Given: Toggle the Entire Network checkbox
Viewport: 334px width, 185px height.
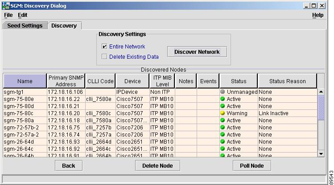Looking at the screenshot, I should pyautogui.click(x=104, y=47).
